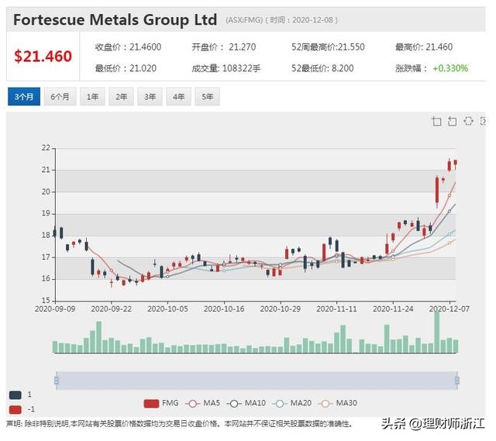
Task: Click the 收盘价 21.4600 value
Action: coord(128,47)
